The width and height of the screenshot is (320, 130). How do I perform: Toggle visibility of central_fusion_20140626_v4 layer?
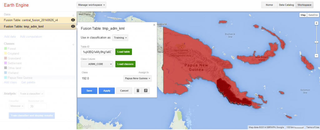coord(73,20)
